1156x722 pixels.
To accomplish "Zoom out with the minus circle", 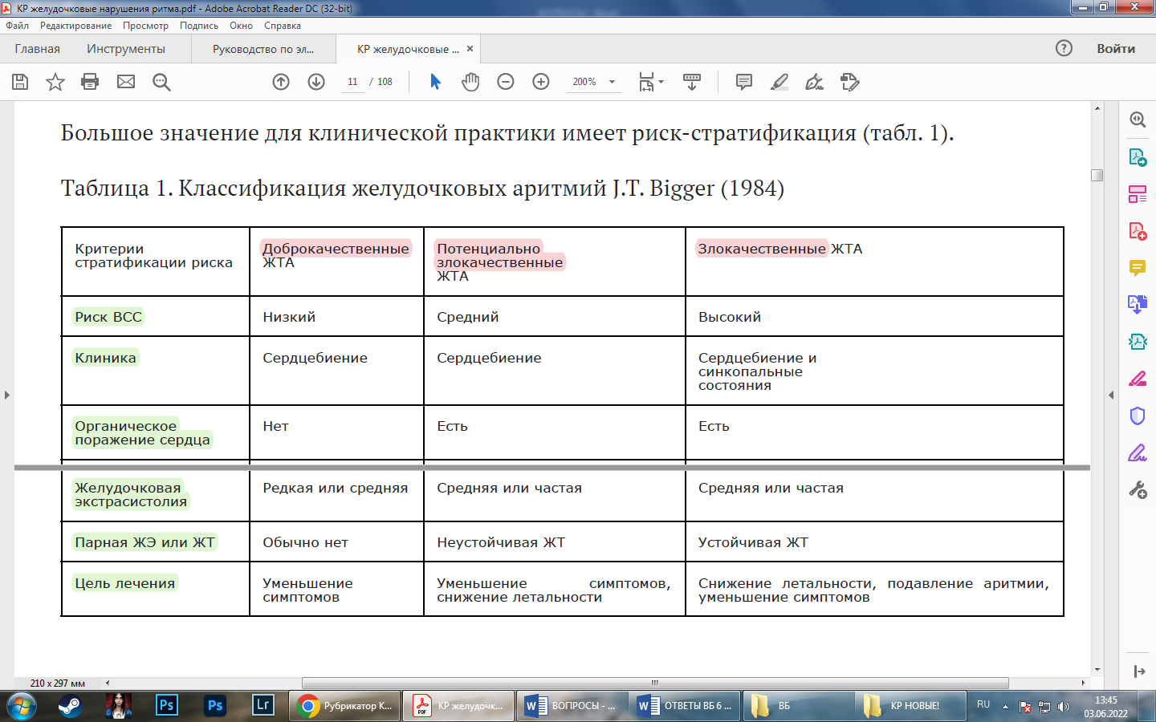I will click(x=506, y=82).
